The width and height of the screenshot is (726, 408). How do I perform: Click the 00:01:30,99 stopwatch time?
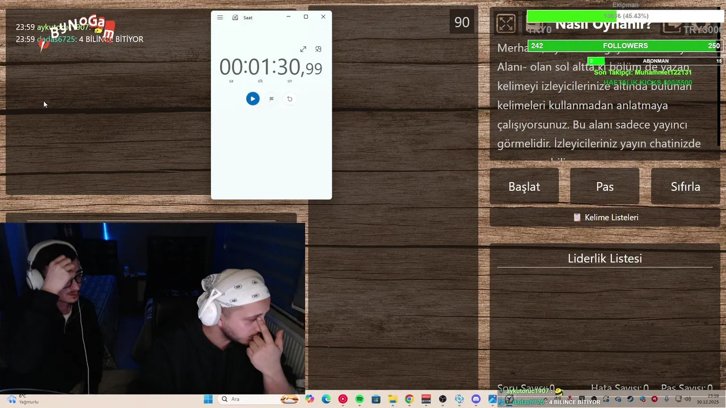(x=271, y=67)
